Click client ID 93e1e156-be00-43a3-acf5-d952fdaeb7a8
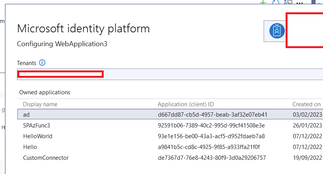This screenshot has width=323, height=174. (x=211, y=136)
